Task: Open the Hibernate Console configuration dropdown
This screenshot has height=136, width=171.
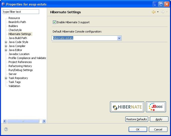Action: point(119,38)
